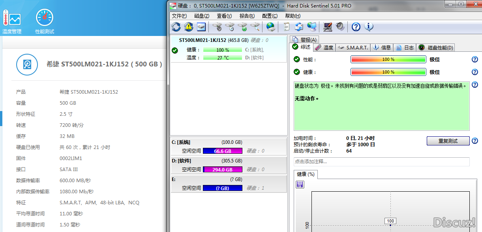482x232 pixels.
Task: Open the 配置(C) menu
Action: pyautogui.click(x=270, y=16)
